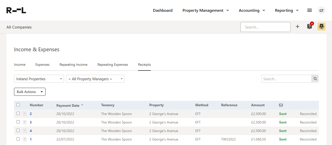The height and width of the screenshot is (145, 332).
Task: Toggle the select-all header checkbox
Action: click(18, 105)
